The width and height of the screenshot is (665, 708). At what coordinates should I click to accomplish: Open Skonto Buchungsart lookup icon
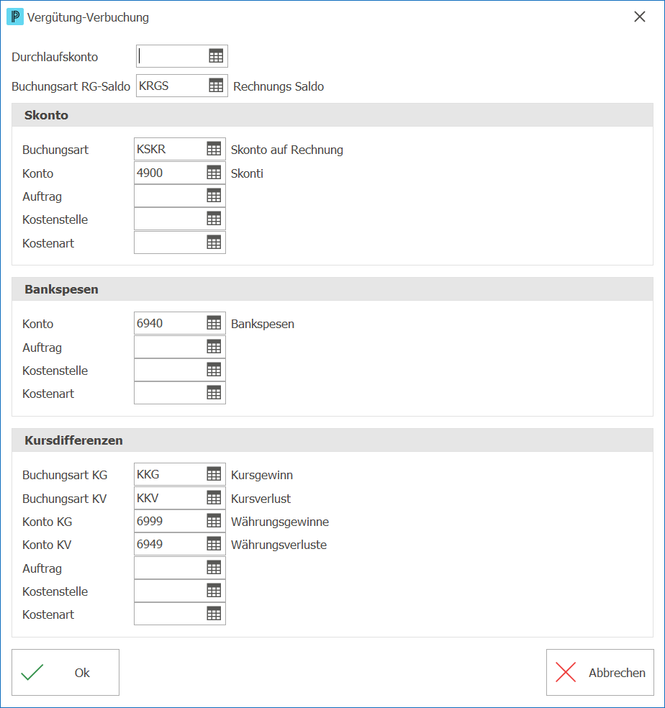pyautogui.click(x=214, y=149)
